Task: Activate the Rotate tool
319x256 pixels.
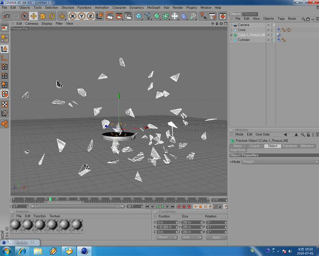Action: [51, 16]
